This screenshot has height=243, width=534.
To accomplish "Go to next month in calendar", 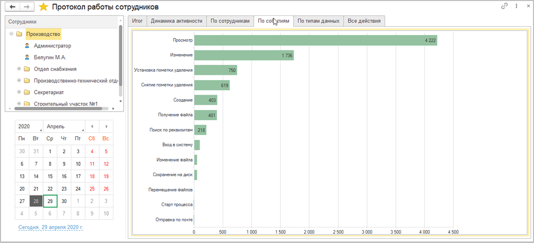I will click(106, 126).
